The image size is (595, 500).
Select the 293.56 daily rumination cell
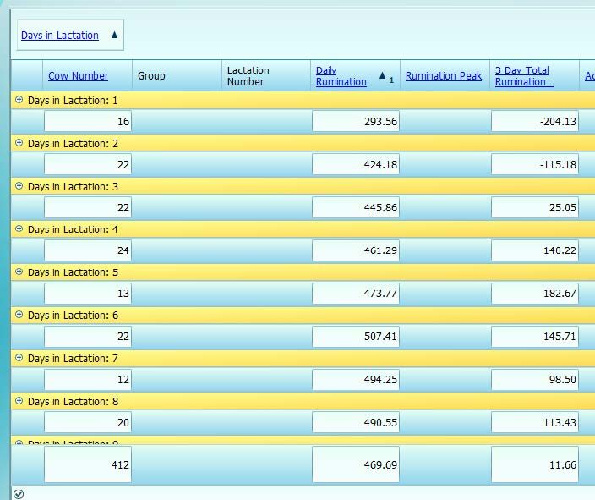coord(356,122)
